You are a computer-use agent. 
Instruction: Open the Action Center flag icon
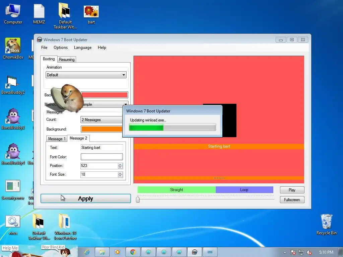293,252
